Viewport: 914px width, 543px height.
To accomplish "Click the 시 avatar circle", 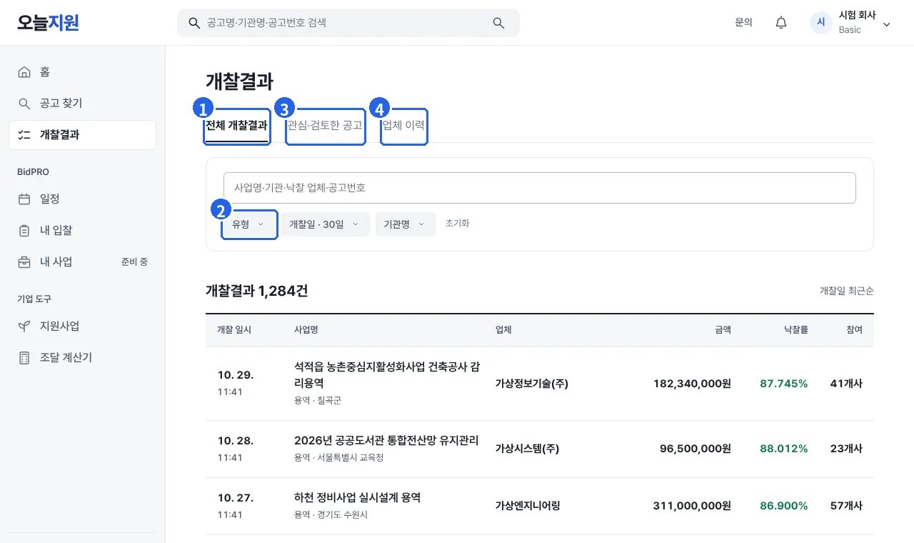I will (x=821, y=23).
